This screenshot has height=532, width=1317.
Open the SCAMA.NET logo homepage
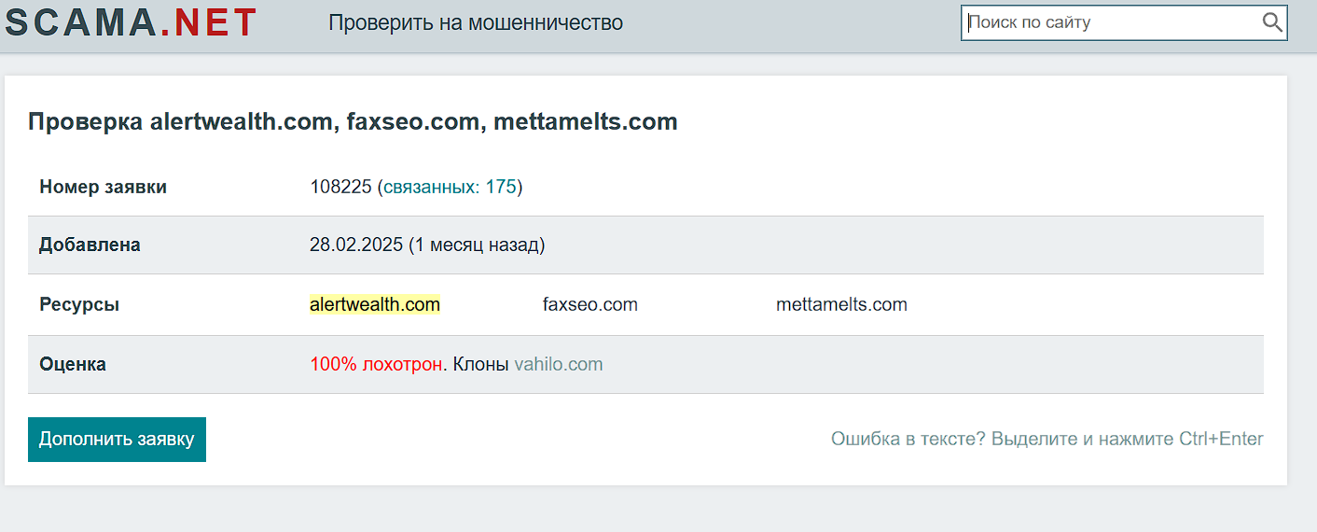point(131,22)
